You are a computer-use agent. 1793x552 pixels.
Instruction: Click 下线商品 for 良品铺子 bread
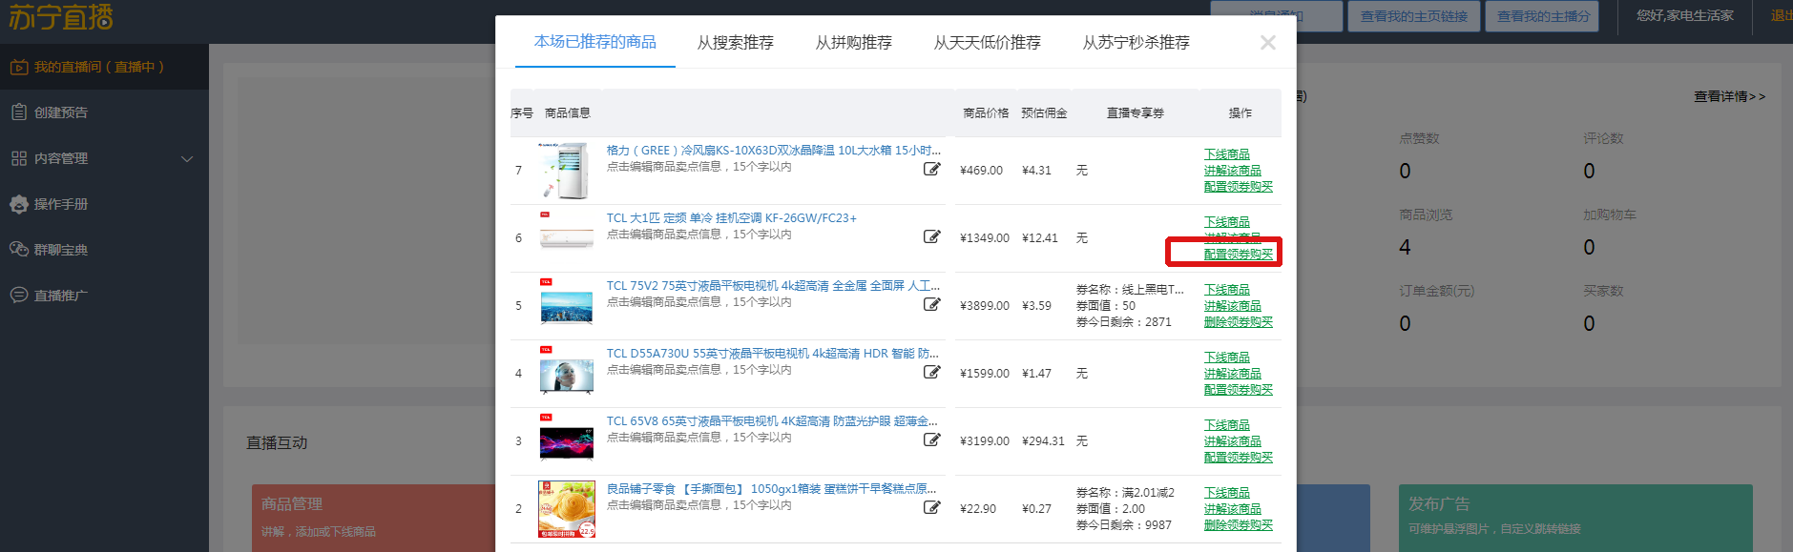[x=1227, y=493]
